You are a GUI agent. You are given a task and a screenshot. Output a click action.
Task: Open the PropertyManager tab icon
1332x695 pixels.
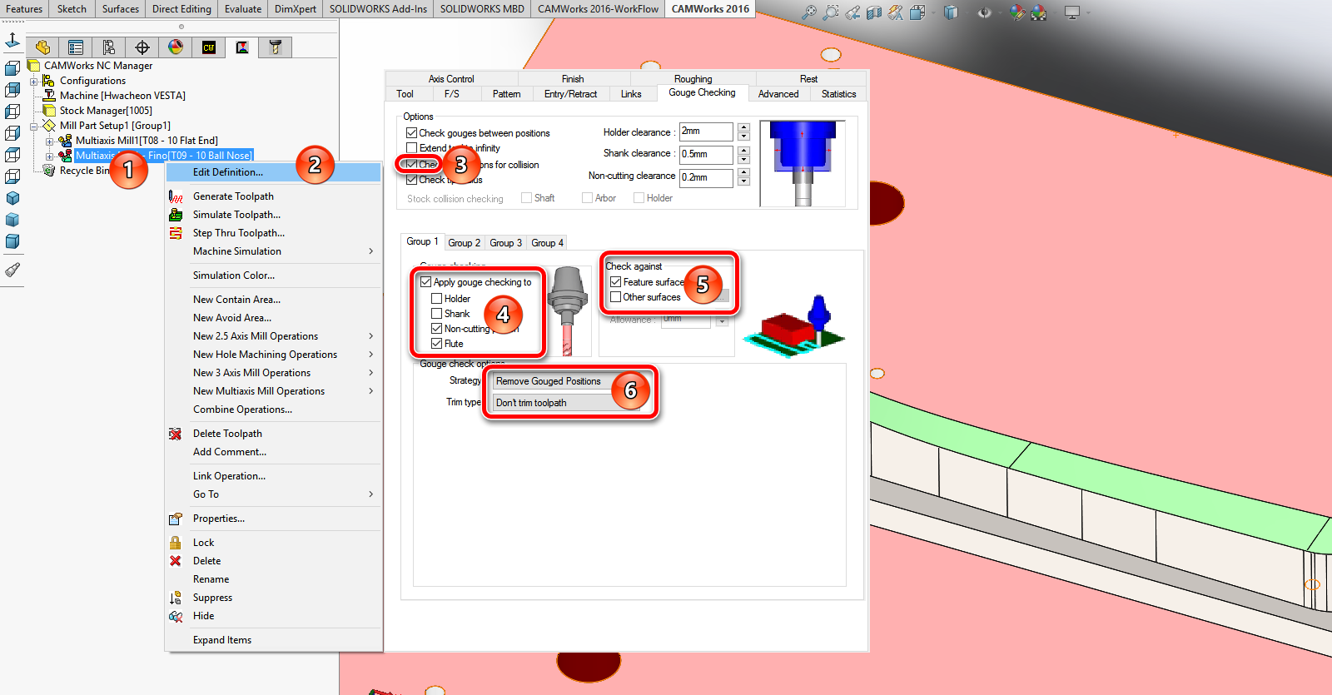click(76, 47)
